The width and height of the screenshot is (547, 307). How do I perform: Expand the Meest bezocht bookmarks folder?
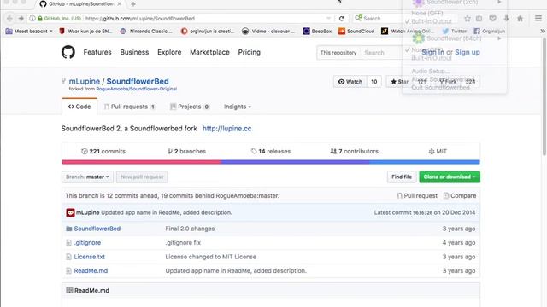[29, 31]
